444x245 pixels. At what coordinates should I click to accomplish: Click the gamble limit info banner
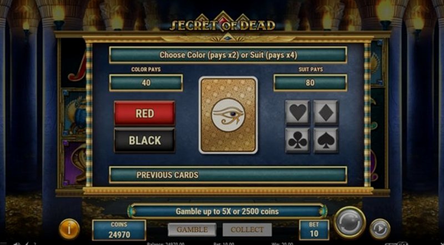click(x=227, y=211)
